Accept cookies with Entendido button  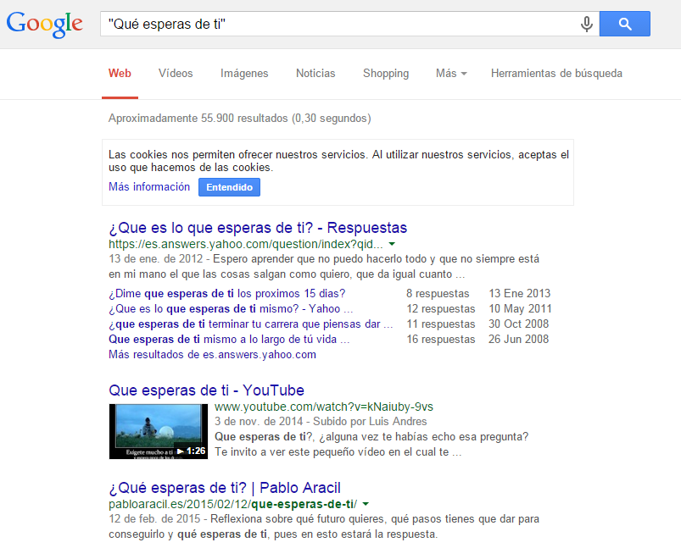coord(229,187)
